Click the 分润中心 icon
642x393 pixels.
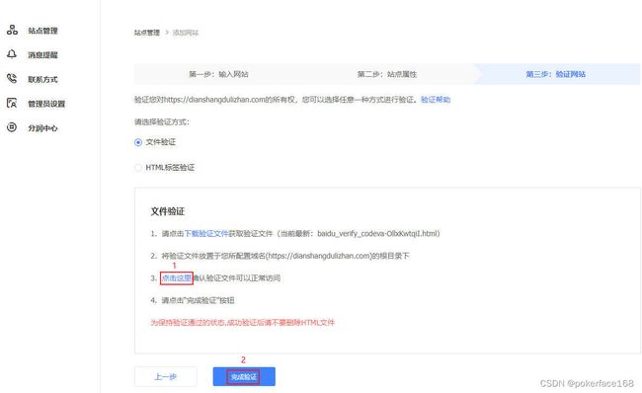(12, 127)
